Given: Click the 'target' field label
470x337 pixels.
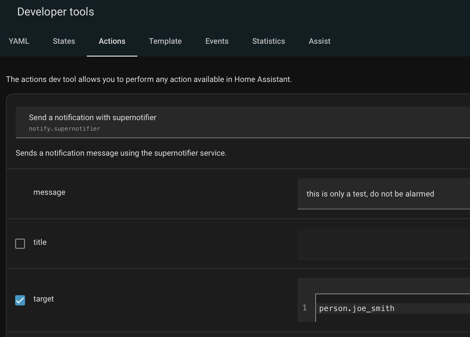Looking at the screenshot, I should pos(43,299).
